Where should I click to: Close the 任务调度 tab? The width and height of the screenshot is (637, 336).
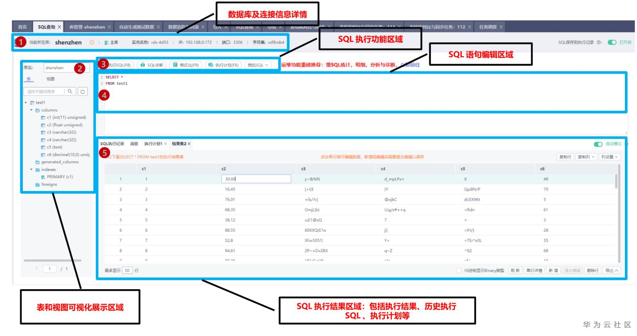point(501,27)
